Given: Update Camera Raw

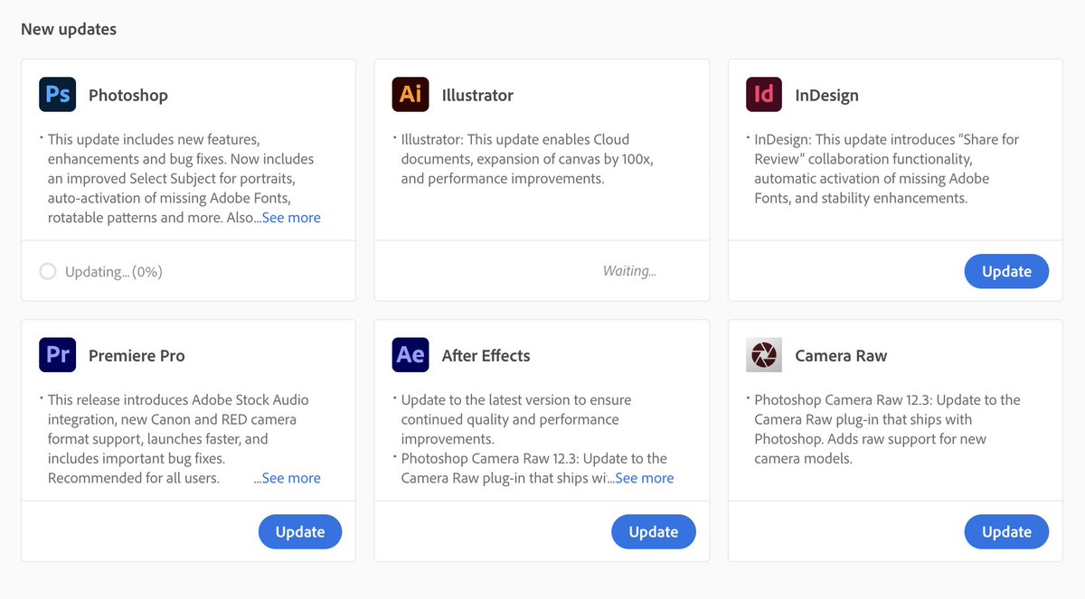Looking at the screenshot, I should point(1006,531).
